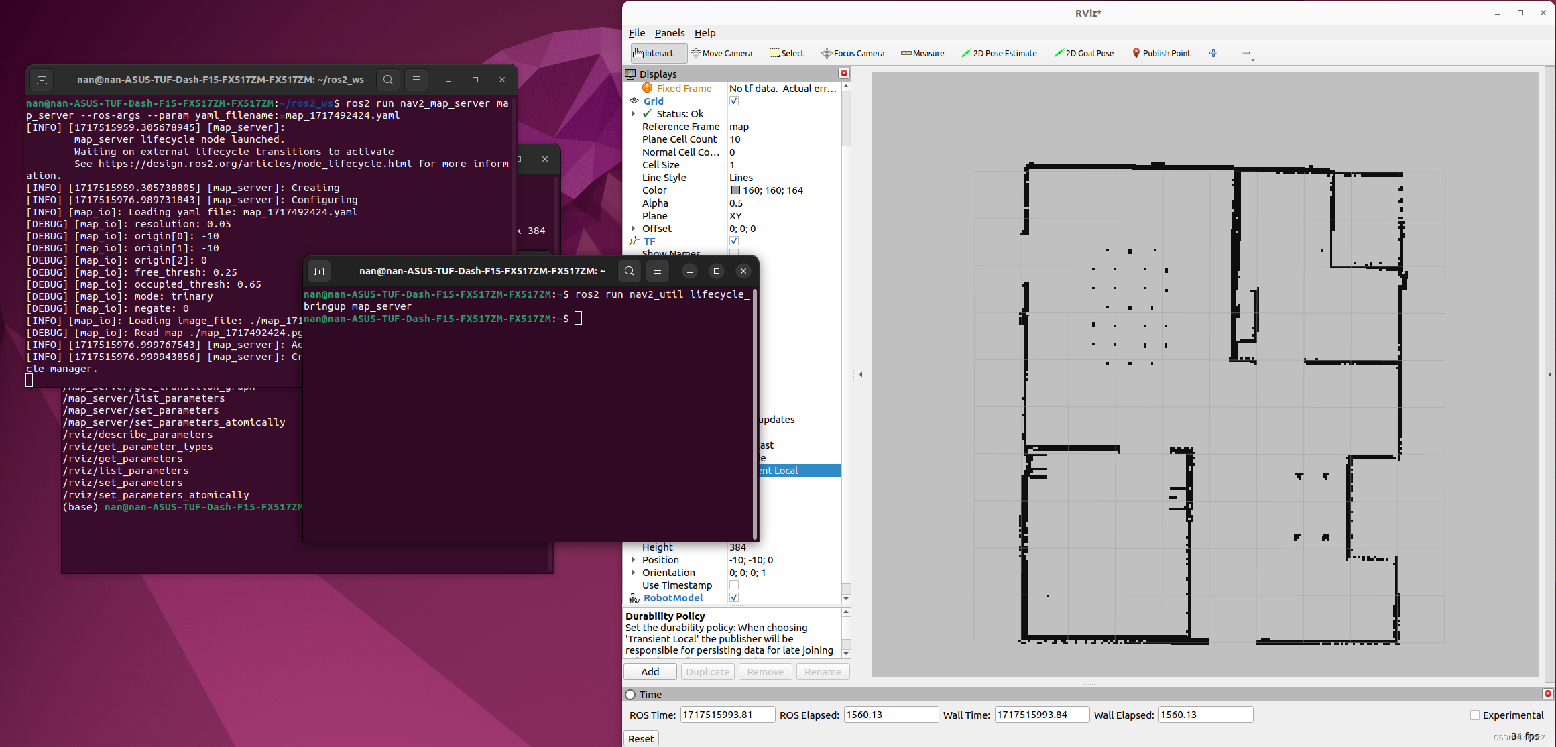Viewport: 1556px width, 747px height.
Task: Click the blue plus add-tool icon
Action: point(1213,53)
